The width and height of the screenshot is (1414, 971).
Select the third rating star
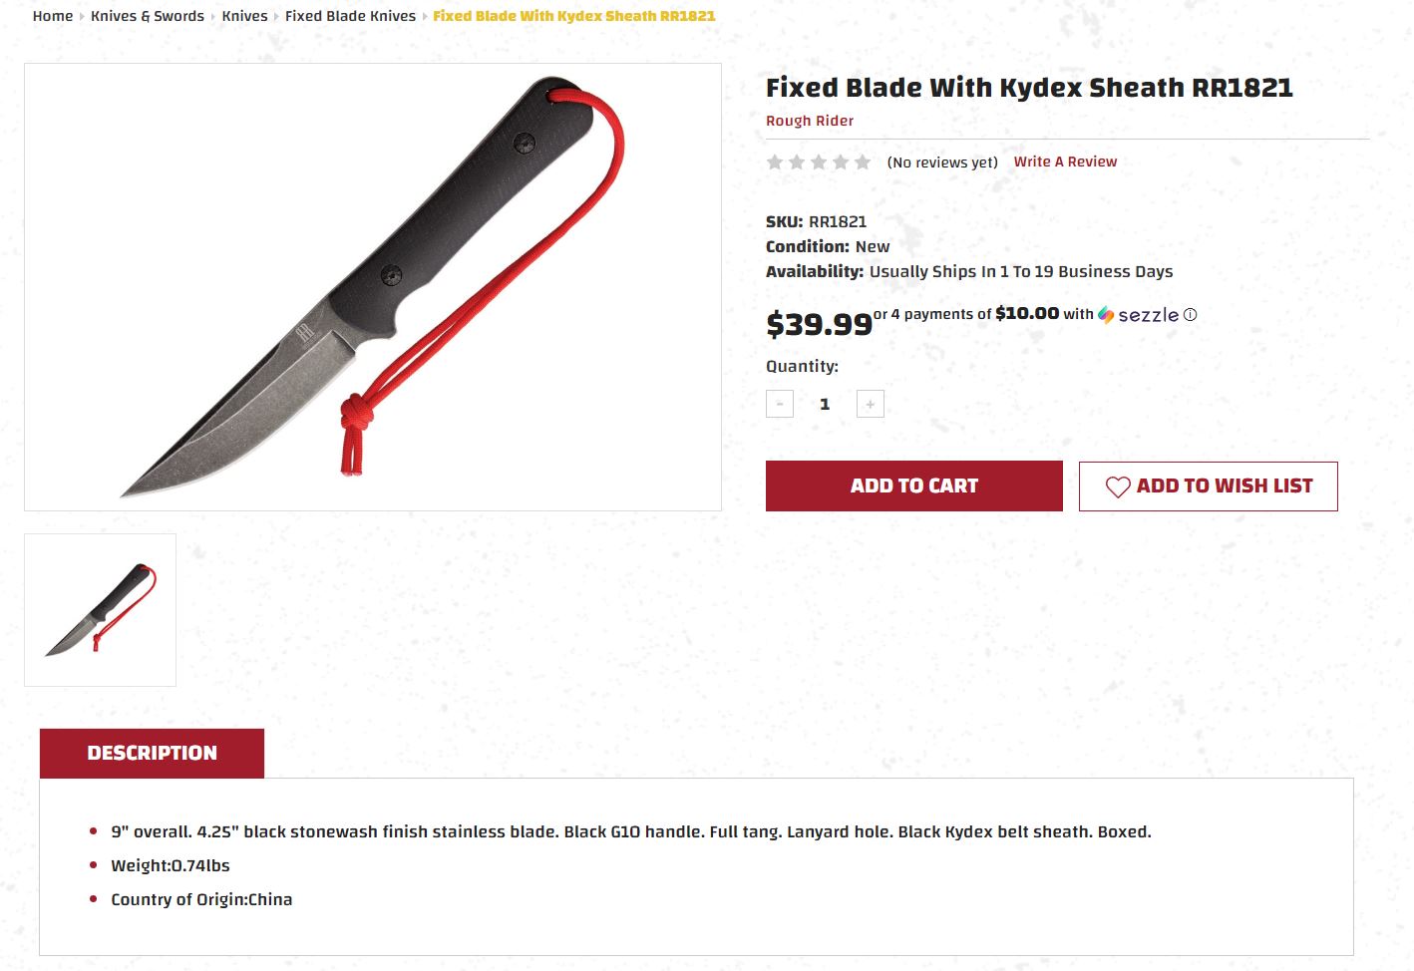coord(819,162)
